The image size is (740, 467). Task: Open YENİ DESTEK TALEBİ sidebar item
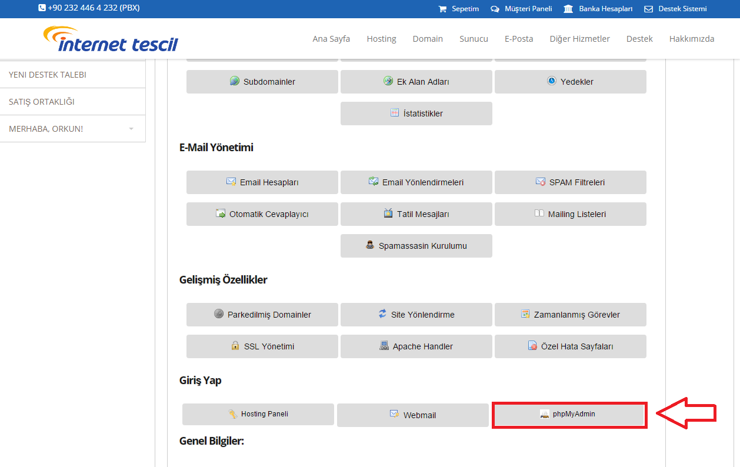pyautogui.click(x=73, y=75)
